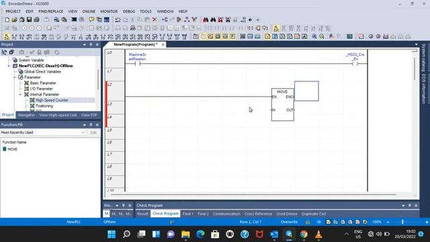Open the TOOLS menu
430x242 pixels.
(x=146, y=11)
